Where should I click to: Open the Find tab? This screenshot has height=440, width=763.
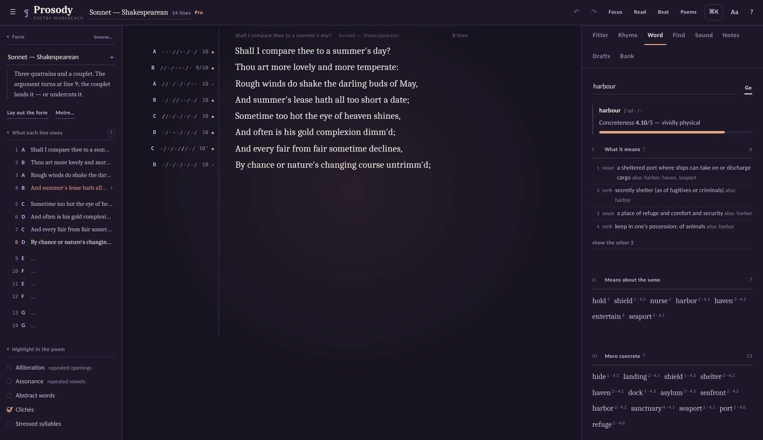pyautogui.click(x=679, y=35)
